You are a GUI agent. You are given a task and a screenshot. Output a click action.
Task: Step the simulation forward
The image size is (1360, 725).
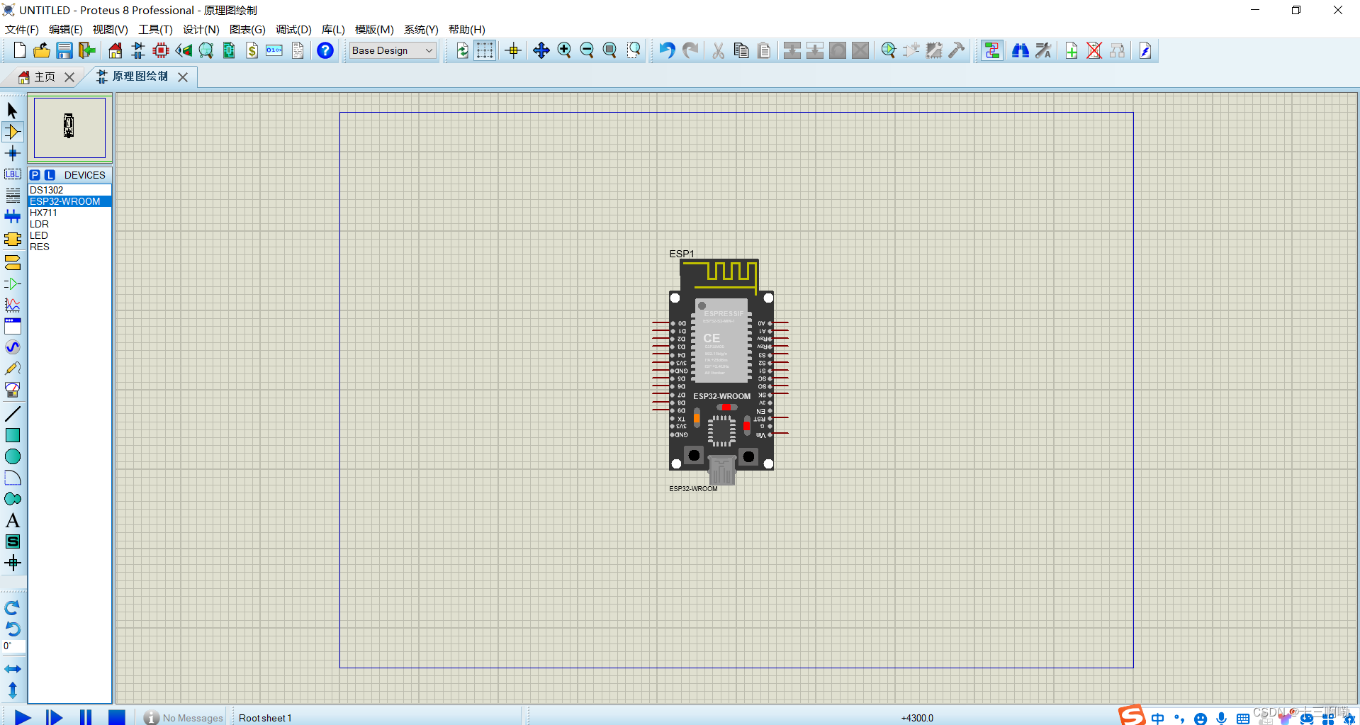(x=54, y=717)
